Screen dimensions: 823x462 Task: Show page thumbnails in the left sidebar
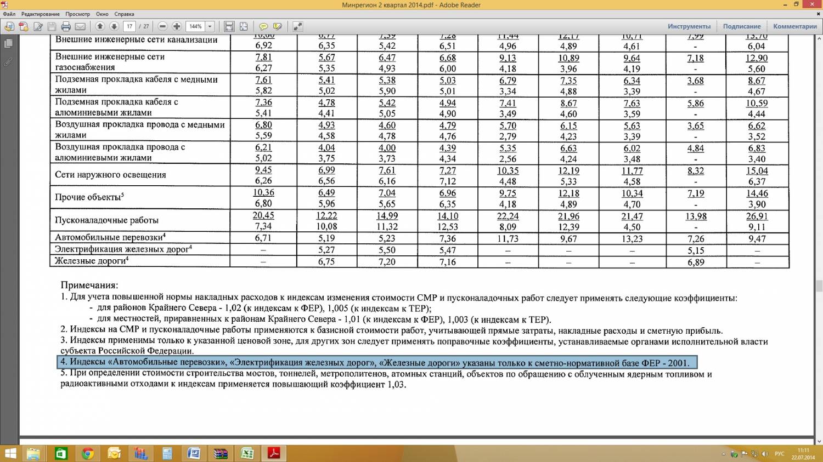8,43
